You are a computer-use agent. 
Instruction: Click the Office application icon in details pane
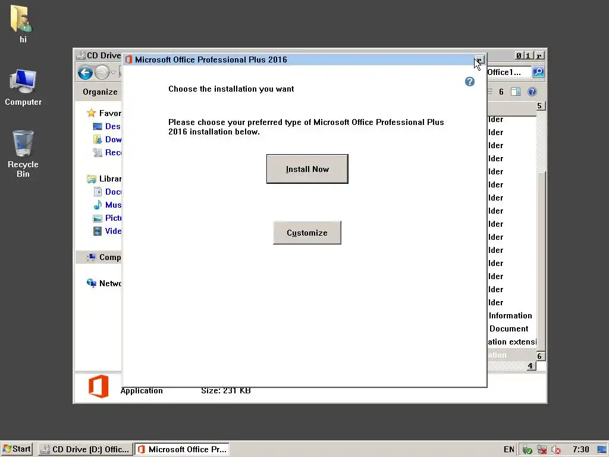98,386
